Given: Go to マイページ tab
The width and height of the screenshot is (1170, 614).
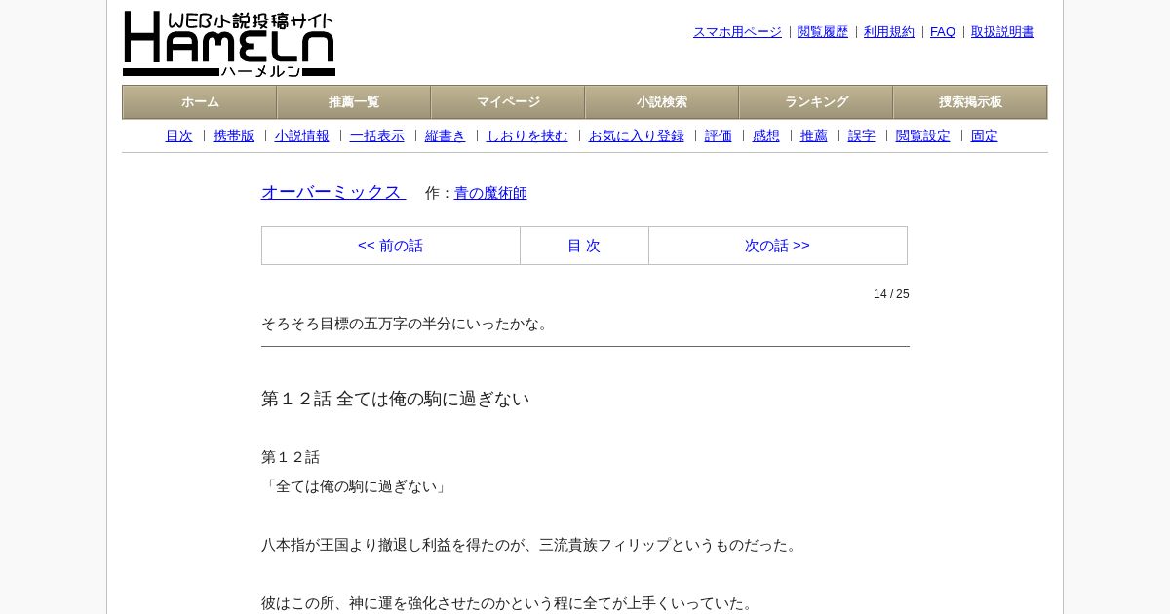Looking at the screenshot, I should [508, 102].
